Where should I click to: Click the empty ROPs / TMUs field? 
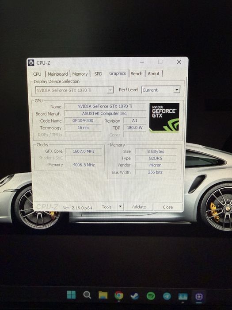[x=83, y=135]
